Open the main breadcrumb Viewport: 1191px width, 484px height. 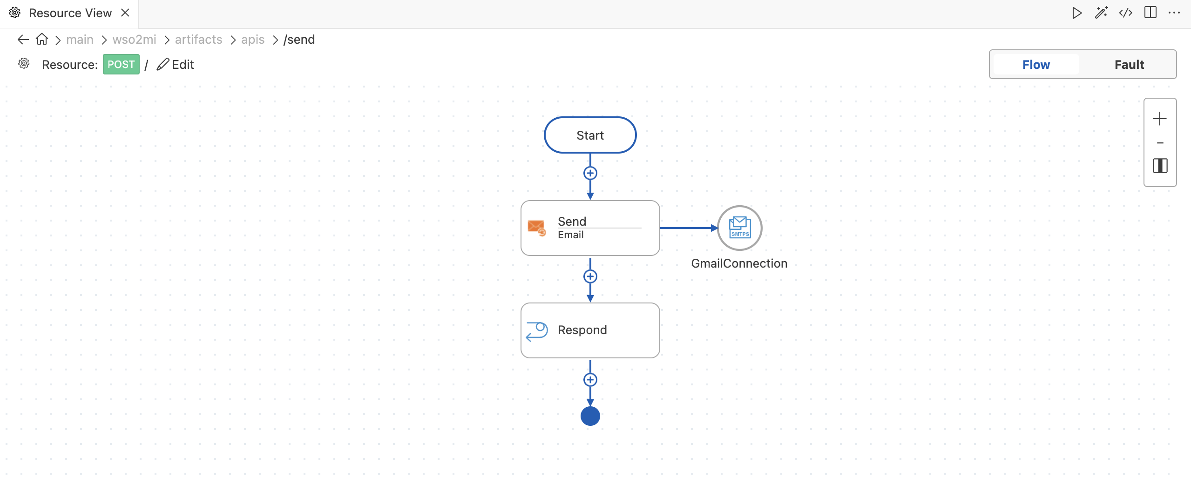pos(80,40)
